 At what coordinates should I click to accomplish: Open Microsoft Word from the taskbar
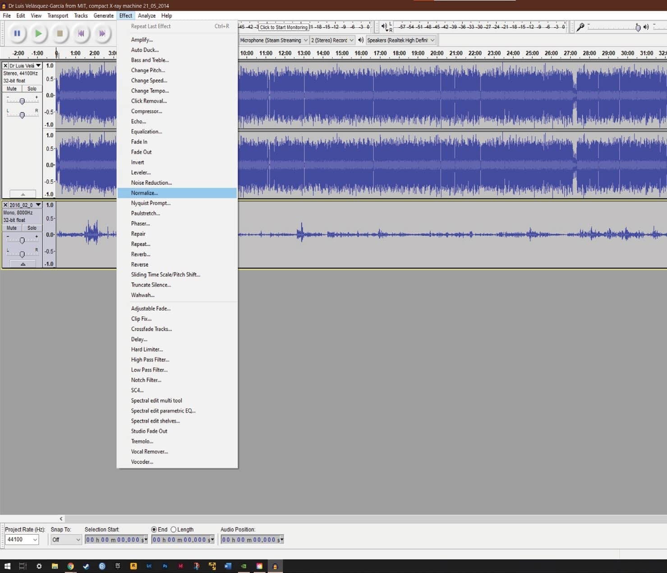click(228, 566)
